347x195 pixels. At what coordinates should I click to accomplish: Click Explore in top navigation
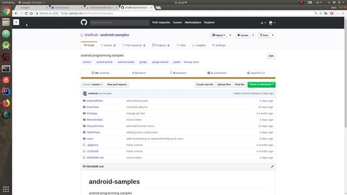(209, 22)
